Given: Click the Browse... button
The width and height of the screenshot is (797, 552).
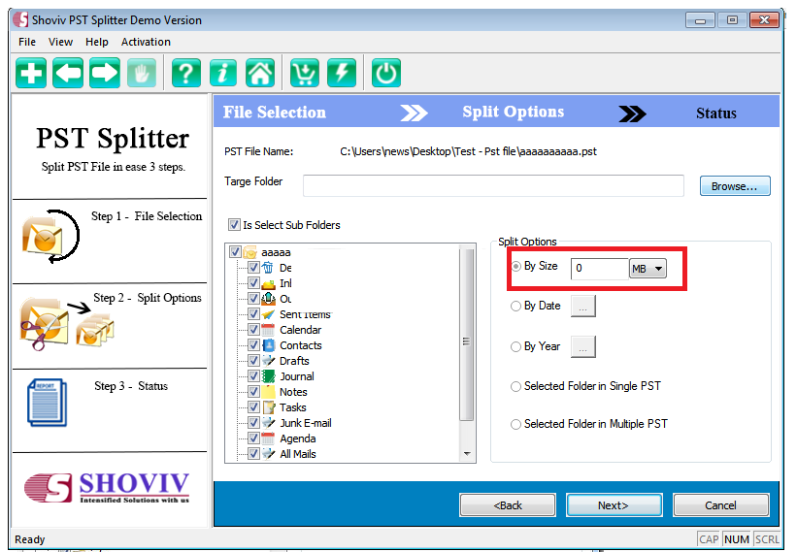Looking at the screenshot, I should (x=735, y=186).
